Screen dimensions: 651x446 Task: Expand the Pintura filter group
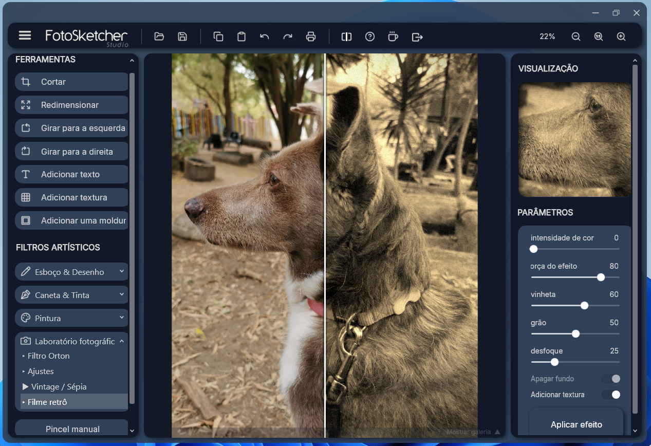(71, 318)
